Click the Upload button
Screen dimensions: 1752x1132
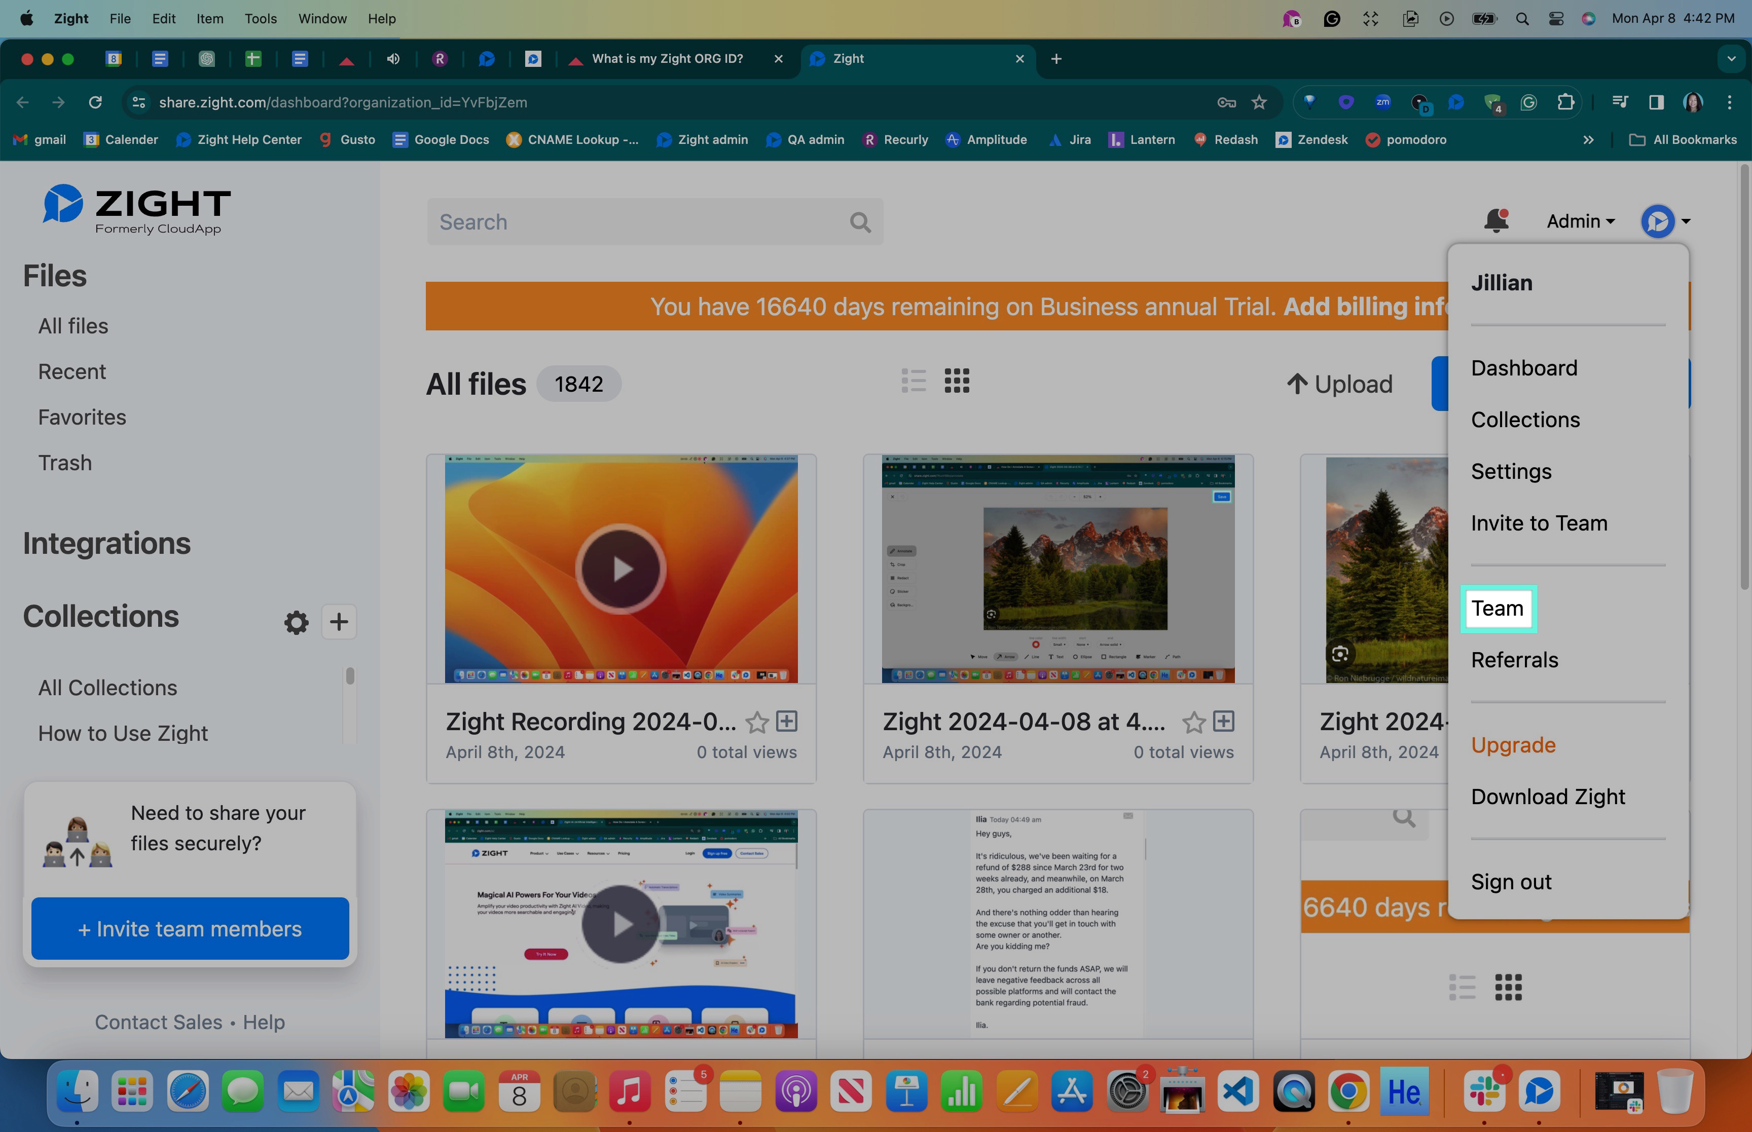coord(1339,384)
